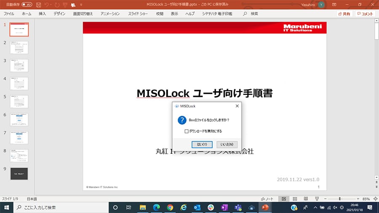Screen dimensions: 379x213
Task: Switch to the スライド ショー ribbon tab
Action: click(138, 14)
